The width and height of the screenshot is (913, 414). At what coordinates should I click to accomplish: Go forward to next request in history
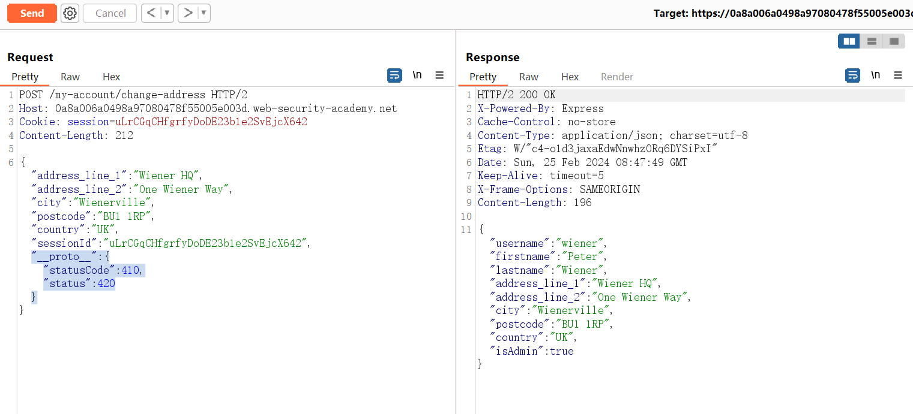(x=188, y=13)
